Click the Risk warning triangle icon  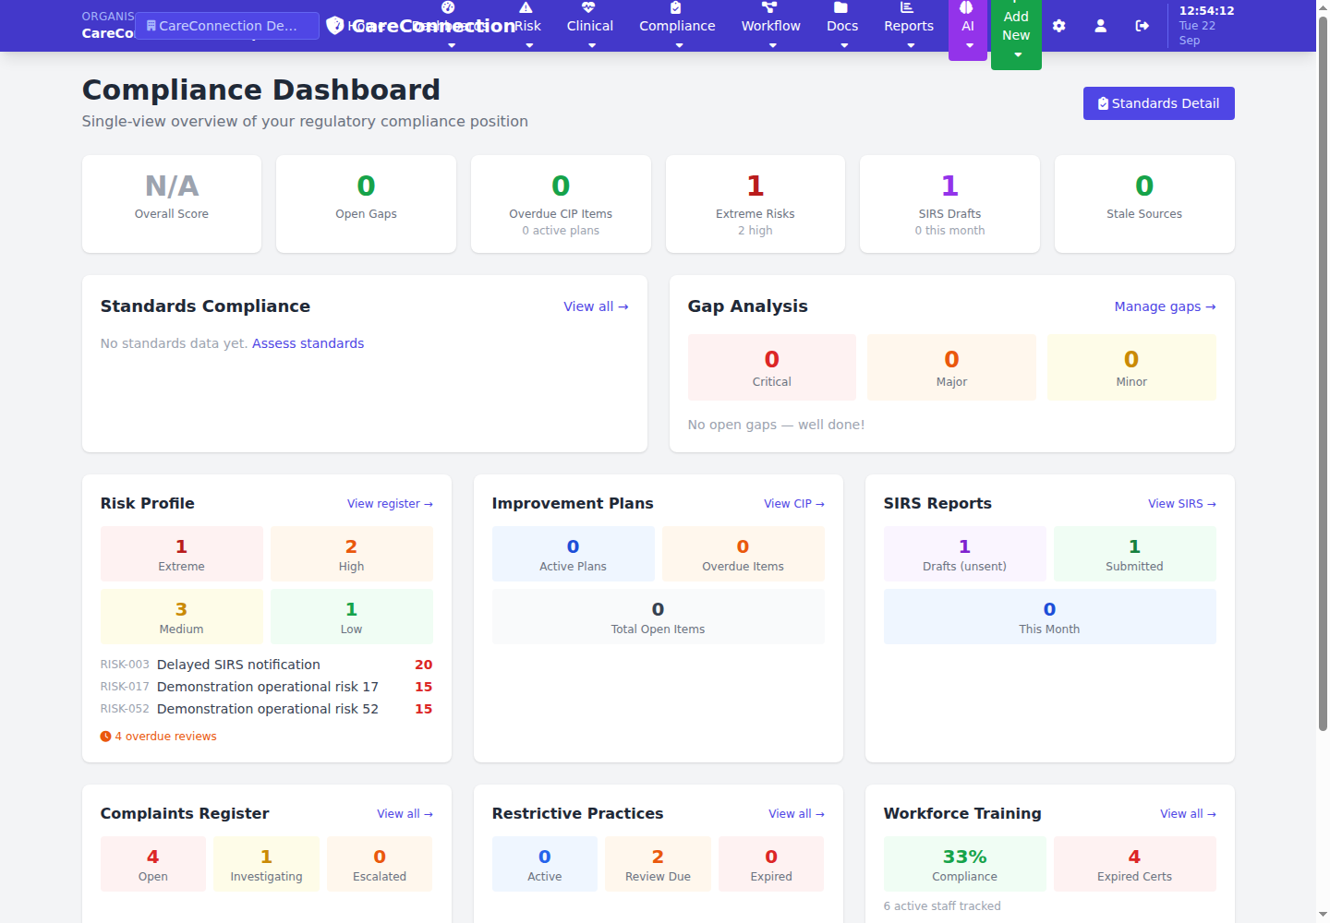[x=526, y=7]
